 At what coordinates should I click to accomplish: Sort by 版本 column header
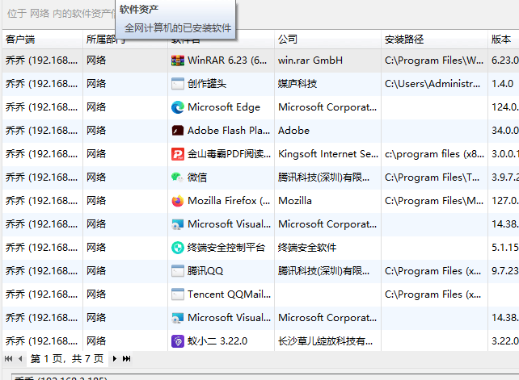coord(504,40)
